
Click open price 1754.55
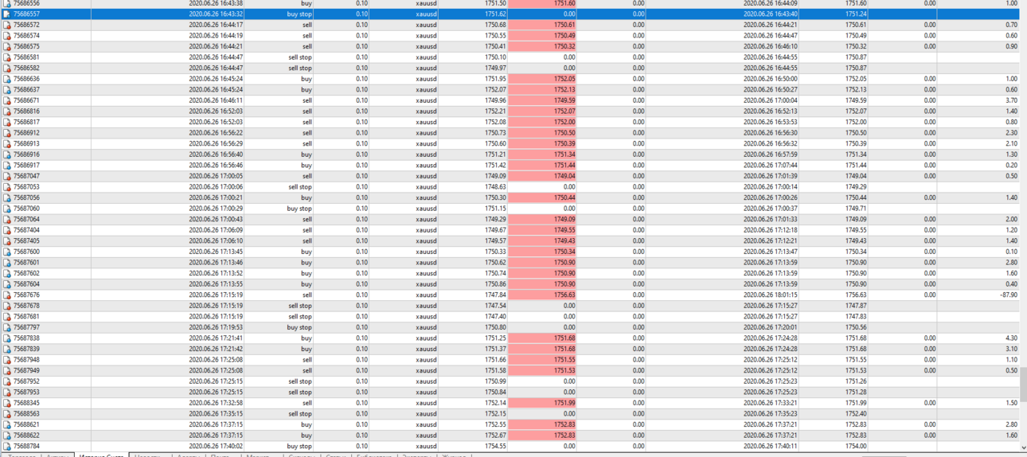click(495, 447)
